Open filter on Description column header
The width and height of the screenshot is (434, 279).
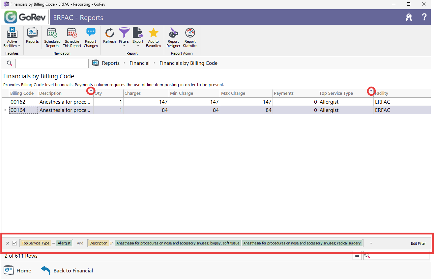[x=91, y=91]
